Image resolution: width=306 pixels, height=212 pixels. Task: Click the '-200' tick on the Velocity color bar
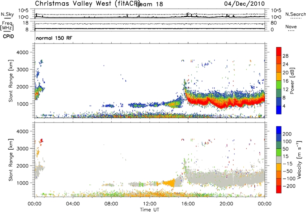click(289, 186)
